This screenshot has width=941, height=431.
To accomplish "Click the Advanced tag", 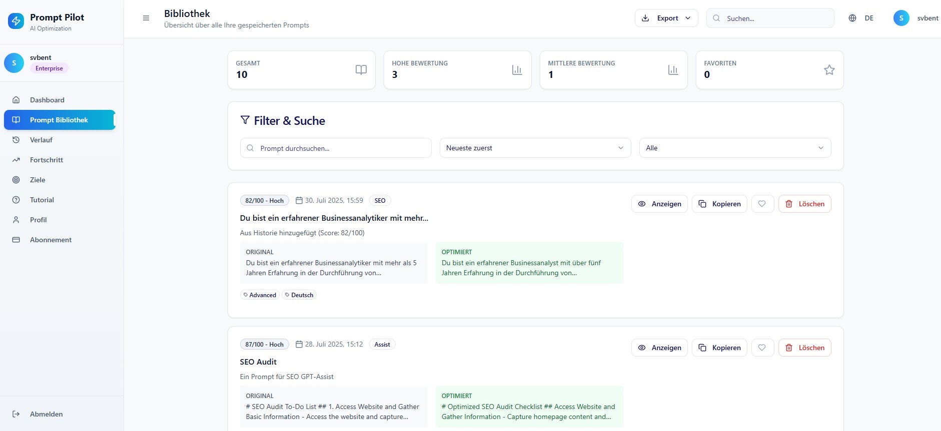I will pyautogui.click(x=260, y=295).
